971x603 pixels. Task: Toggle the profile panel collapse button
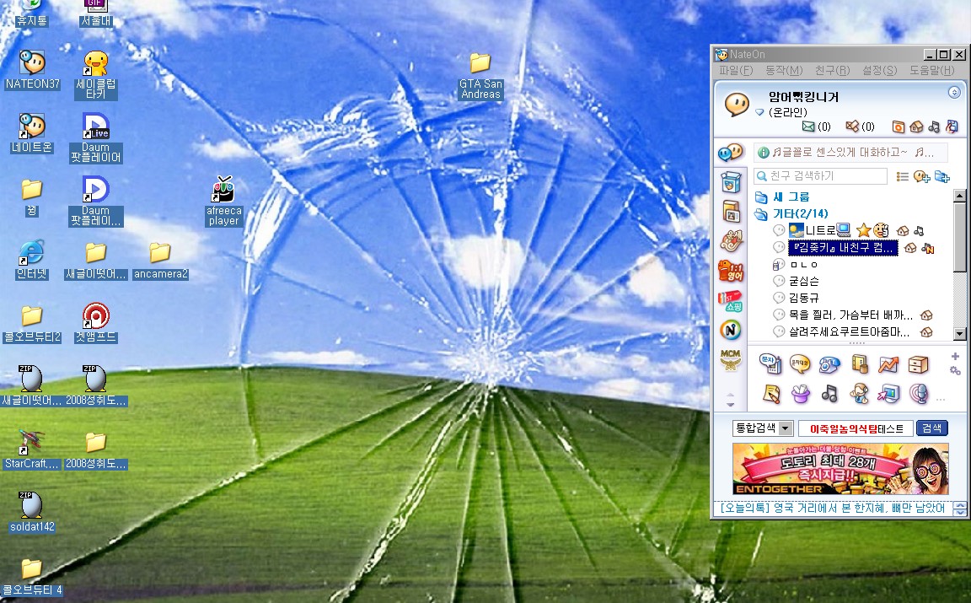coord(954,92)
